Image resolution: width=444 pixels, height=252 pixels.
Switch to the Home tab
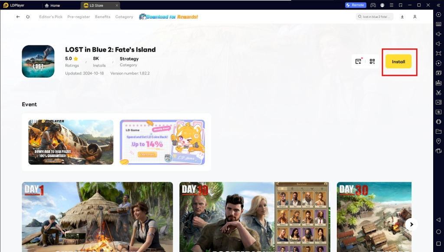point(52,5)
